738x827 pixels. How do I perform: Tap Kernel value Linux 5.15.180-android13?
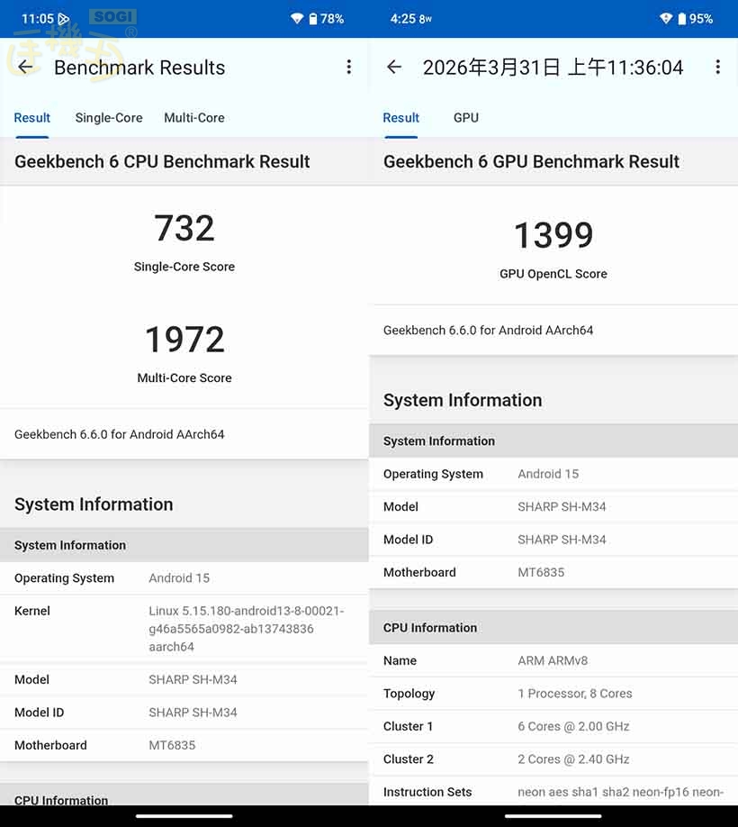pyautogui.click(x=246, y=629)
